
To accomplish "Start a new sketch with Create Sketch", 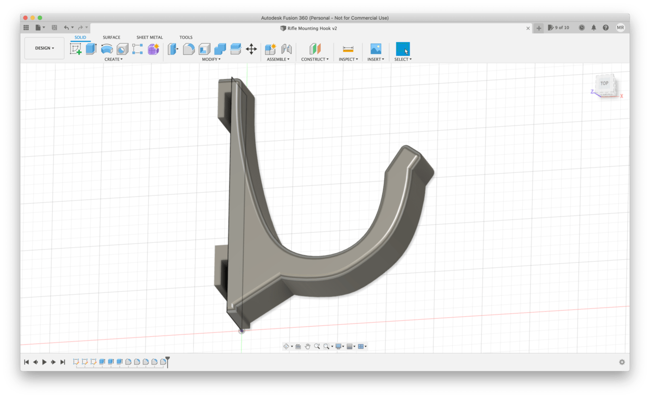I will (x=76, y=49).
